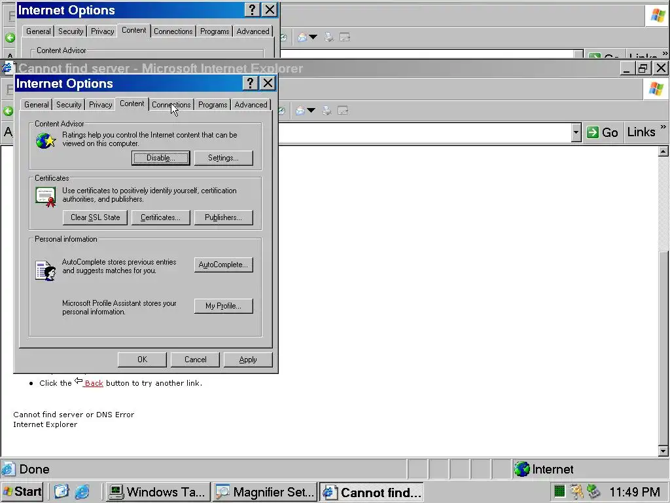Click Apply in Internet Options
This screenshot has width=670, height=503.
pos(248,360)
